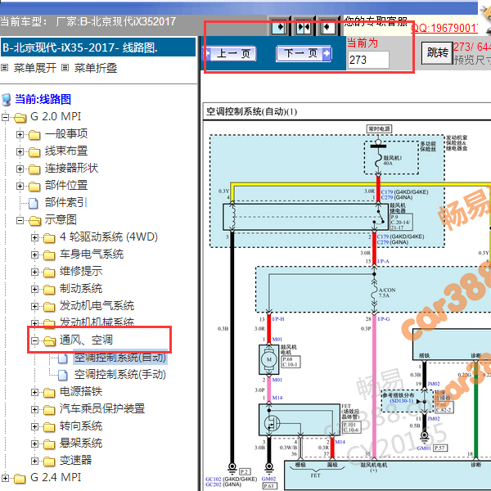Click the split-panel double-arrow icon
This screenshot has width=491, height=491.
pyautogui.click(x=304, y=27)
